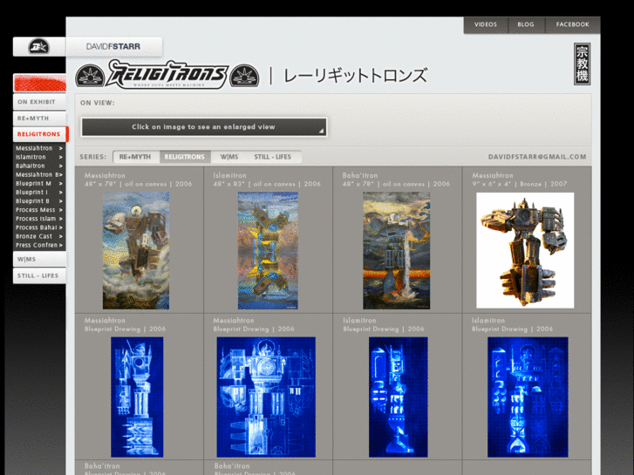
Task: Click the David F Starr star logo icon
Action: click(37, 47)
